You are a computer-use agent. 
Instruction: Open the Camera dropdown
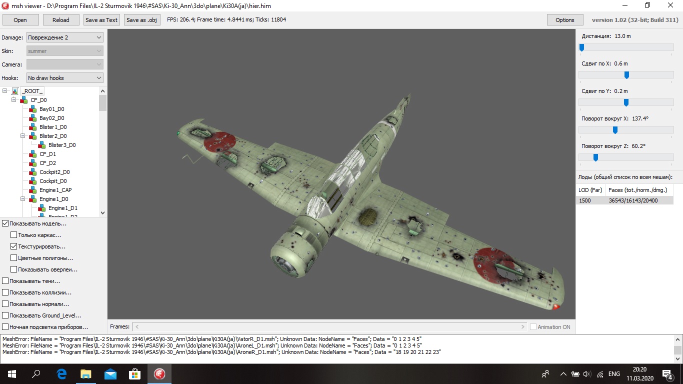[64, 64]
